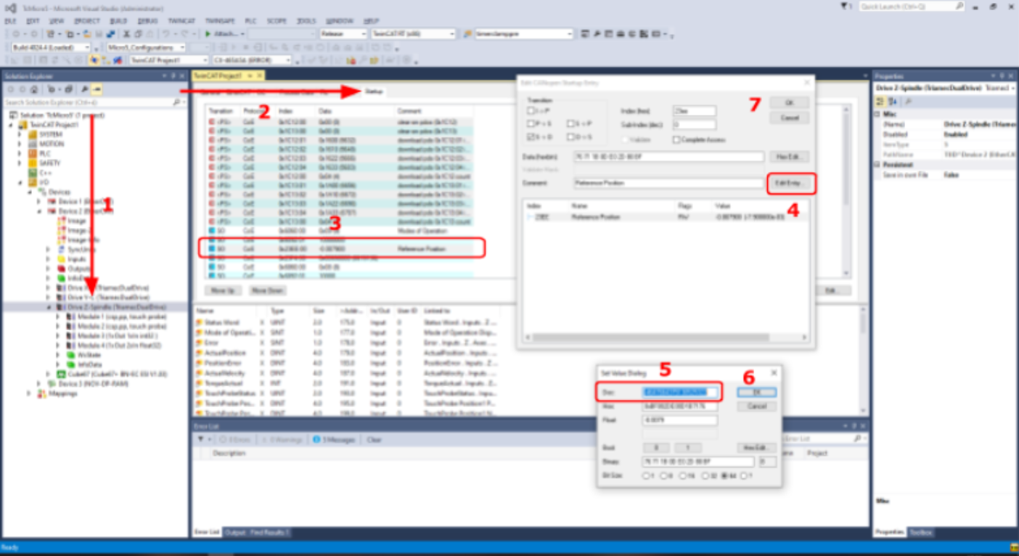Viewport: 1019px width, 556px height.
Task: Click the Float value input field
Action: [679, 420]
